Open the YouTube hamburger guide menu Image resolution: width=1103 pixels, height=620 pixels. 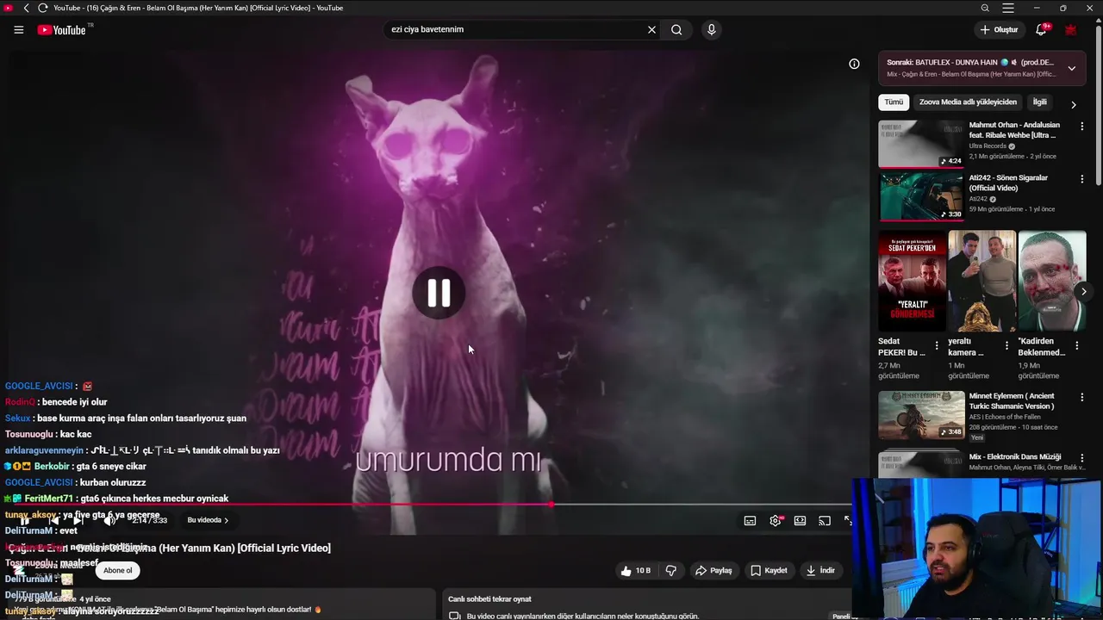point(18,29)
